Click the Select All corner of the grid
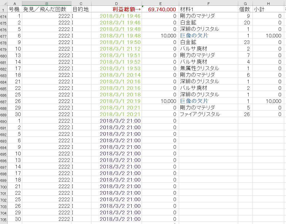The height and width of the screenshot is (224, 286). coord(4,3)
